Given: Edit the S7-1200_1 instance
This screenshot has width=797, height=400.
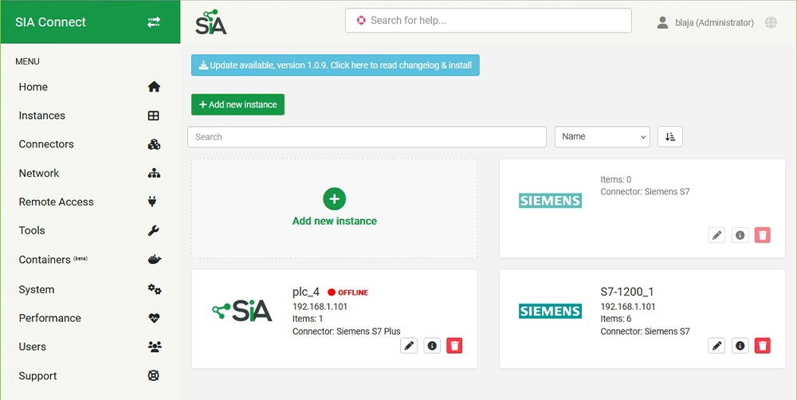Looking at the screenshot, I should pos(717,346).
